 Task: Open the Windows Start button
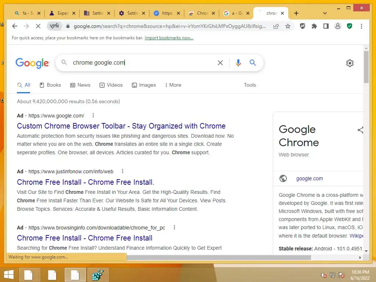tap(9, 275)
